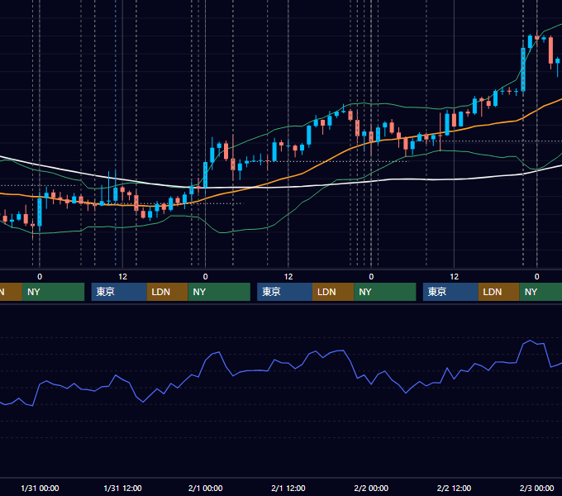This screenshot has height=496, width=562.
Task: Select the 2/1 12:00 date label
Action: click(288, 488)
